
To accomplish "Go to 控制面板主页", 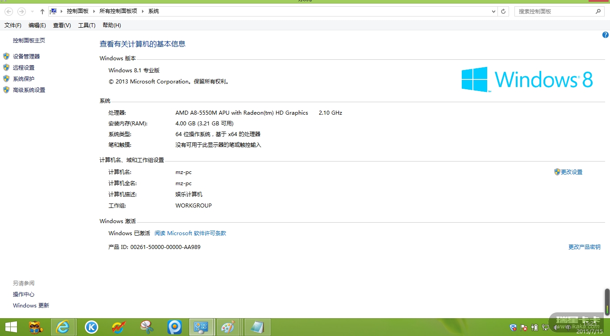I will pyautogui.click(x=29, y=41).
